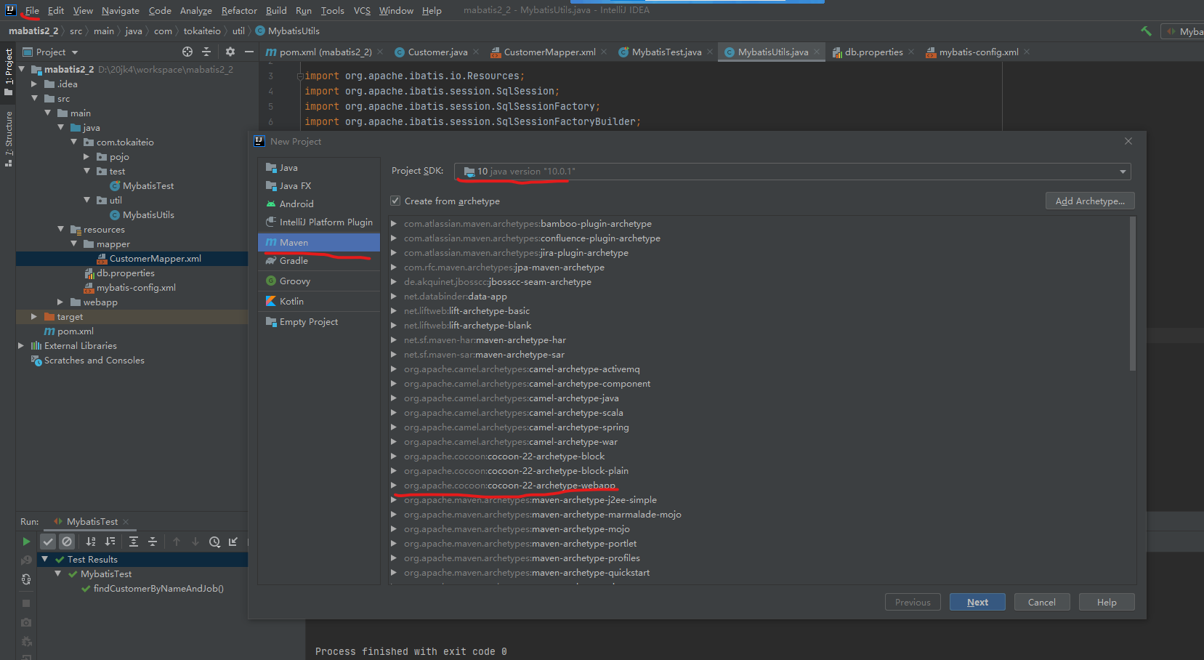Open the Project SDK dropdown
1204x660 pixels.
[x=793, y=172]
